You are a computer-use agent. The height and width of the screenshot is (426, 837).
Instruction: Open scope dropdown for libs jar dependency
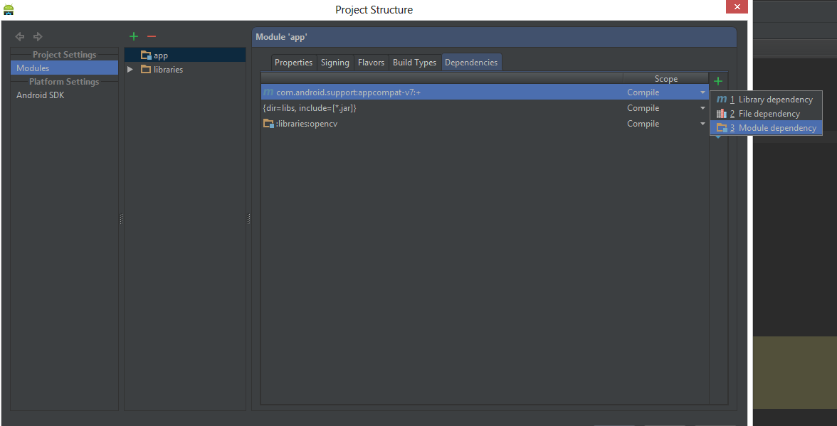coord(702,108)
